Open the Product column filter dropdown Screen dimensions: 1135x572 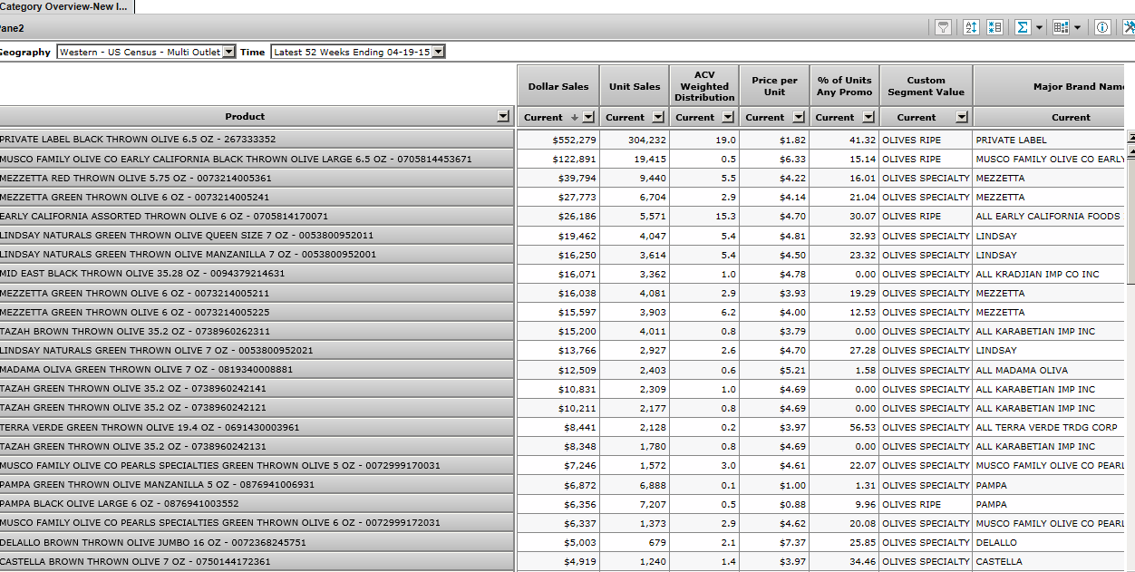[503, 117]
